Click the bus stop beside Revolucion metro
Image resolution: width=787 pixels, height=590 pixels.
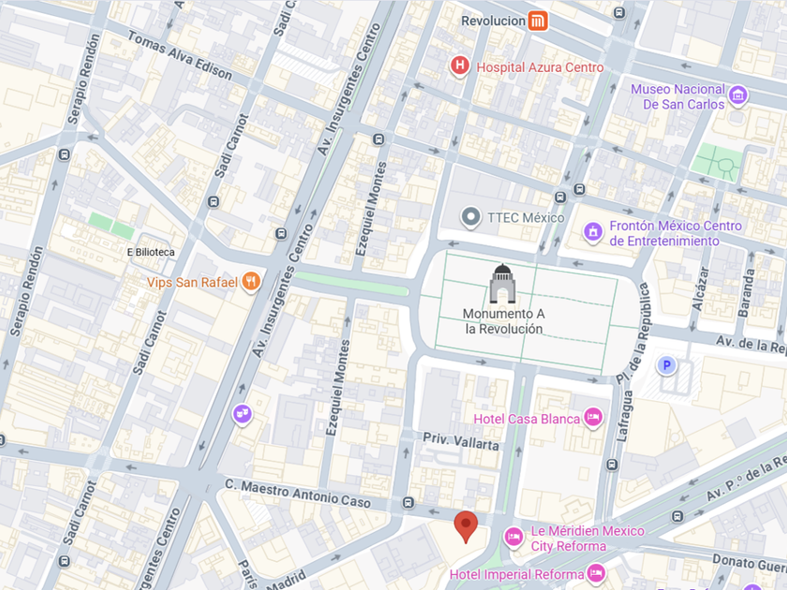619,13
